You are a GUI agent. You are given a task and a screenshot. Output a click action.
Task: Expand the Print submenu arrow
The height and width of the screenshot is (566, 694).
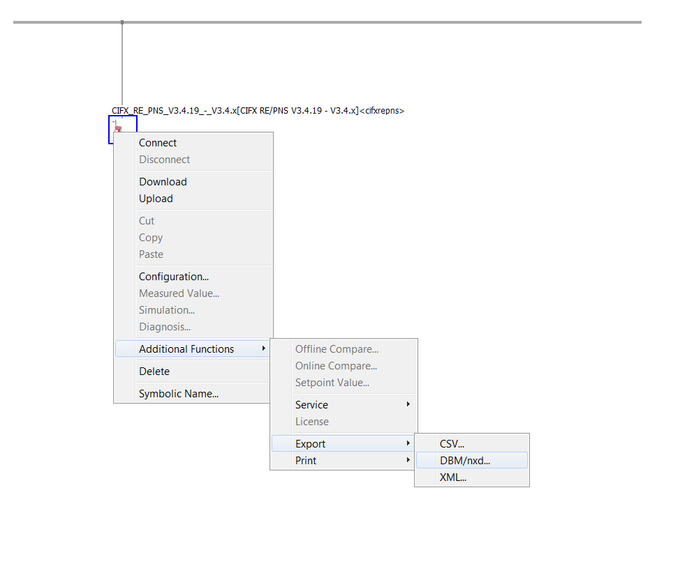pos(408,460)
